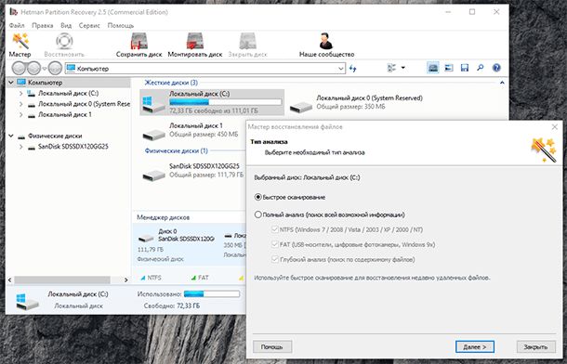Open the Компьютер address bar dropdown

point(340,69)
